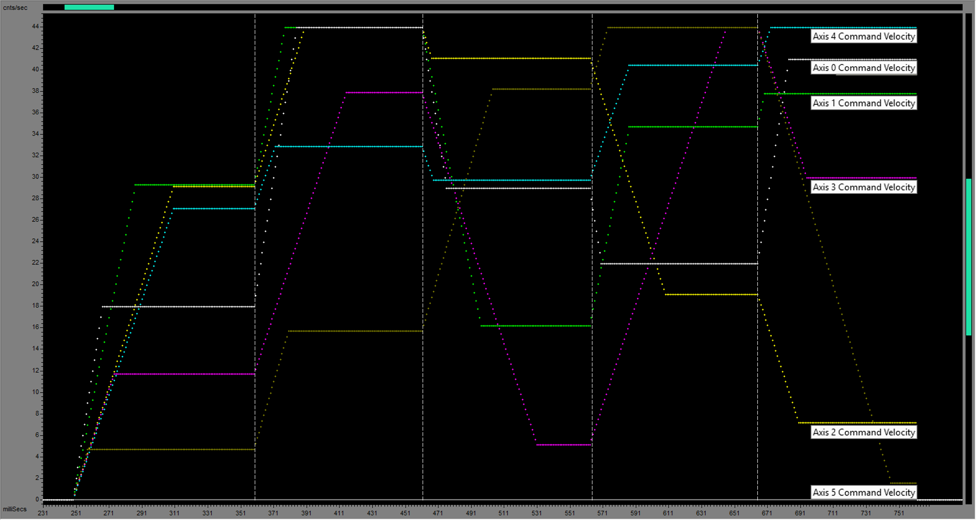Click the 571 tick on time axis
This screenshot has height=520, width=976.
click(x=602, y=513)
